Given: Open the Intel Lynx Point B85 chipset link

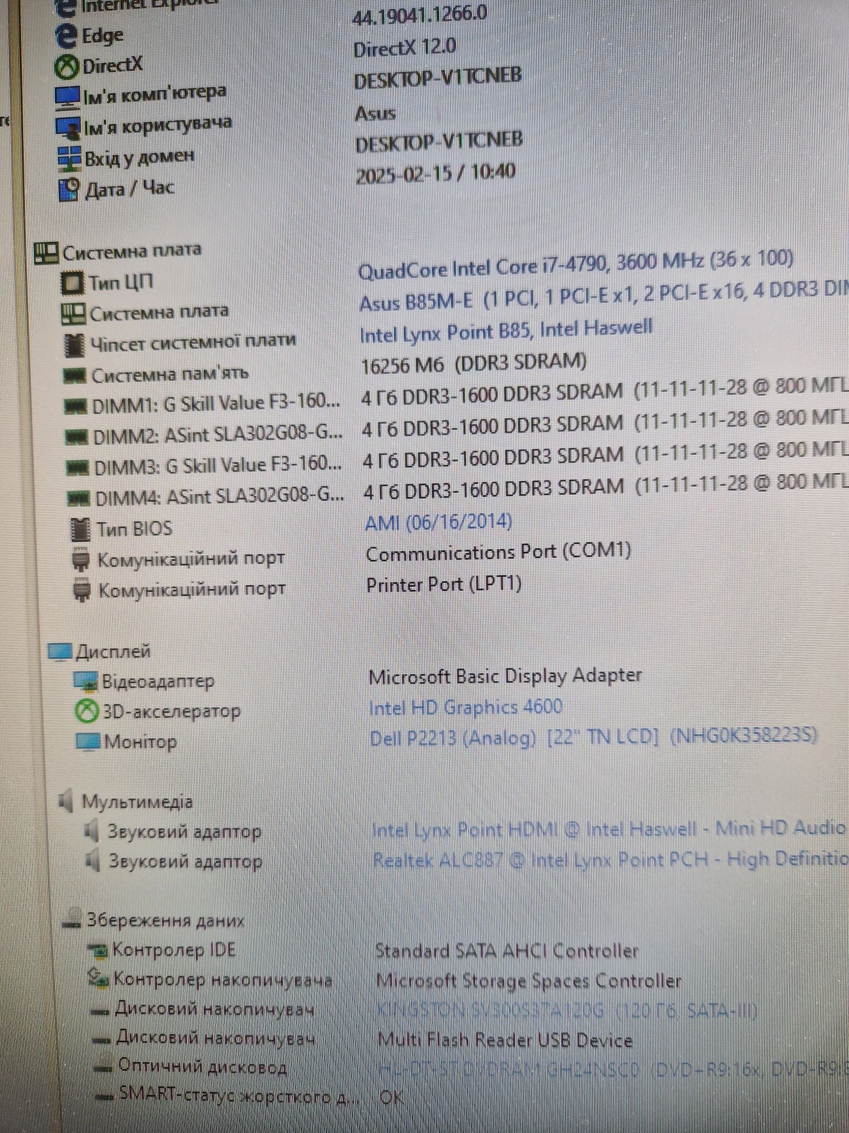Looking at the screenshot, I should tap(506, 330).
